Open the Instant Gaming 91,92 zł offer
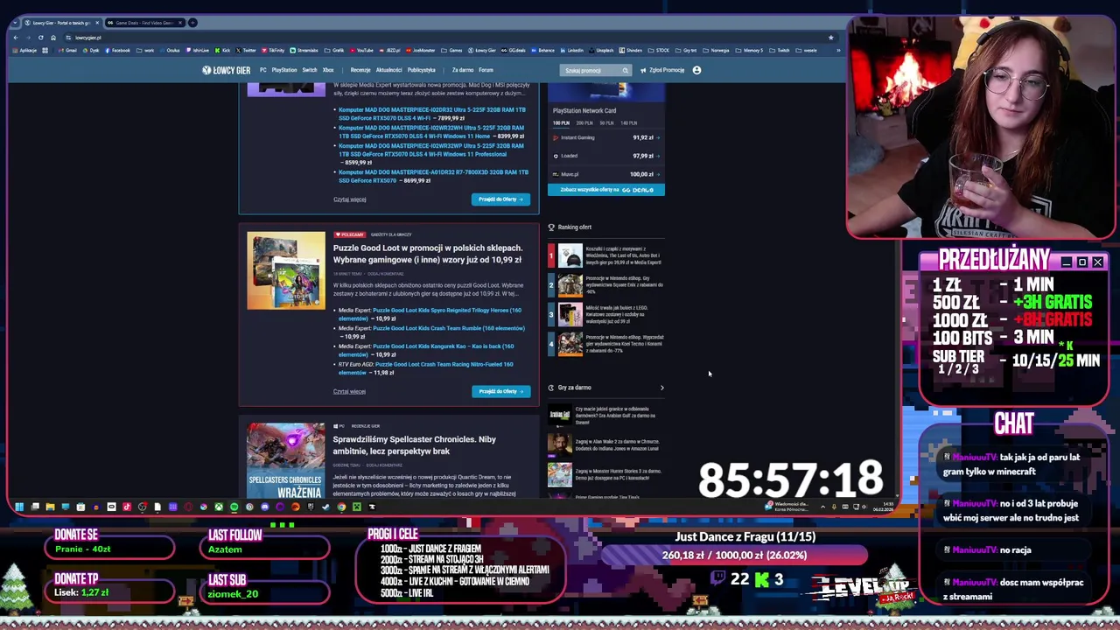 [606, 137]
